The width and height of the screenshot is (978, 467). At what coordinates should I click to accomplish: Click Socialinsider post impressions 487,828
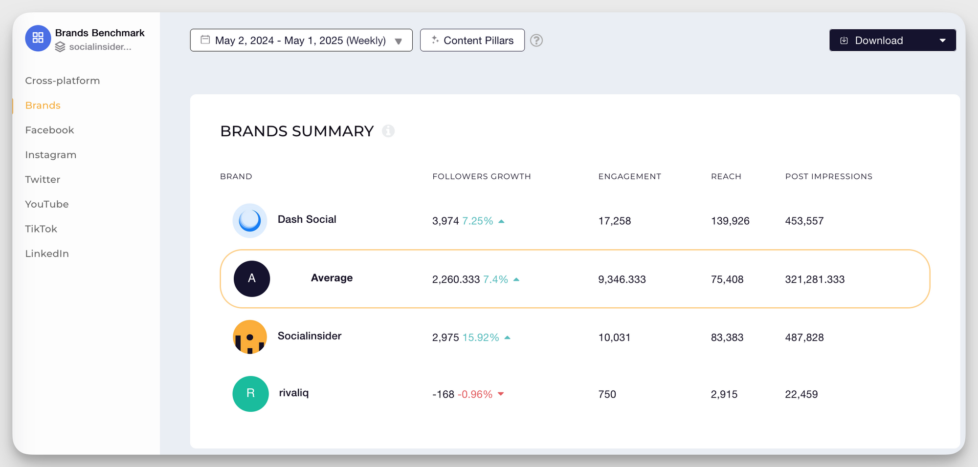[x=804, y=338]
